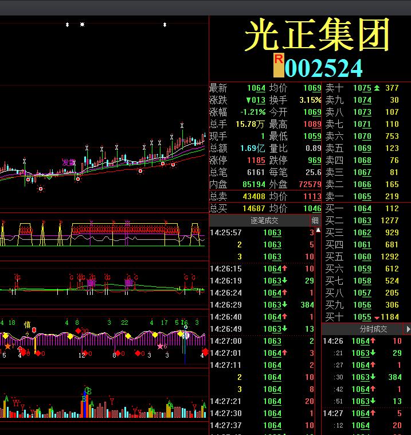
Task: Click the 最低 price 1059
Action: 312,136
